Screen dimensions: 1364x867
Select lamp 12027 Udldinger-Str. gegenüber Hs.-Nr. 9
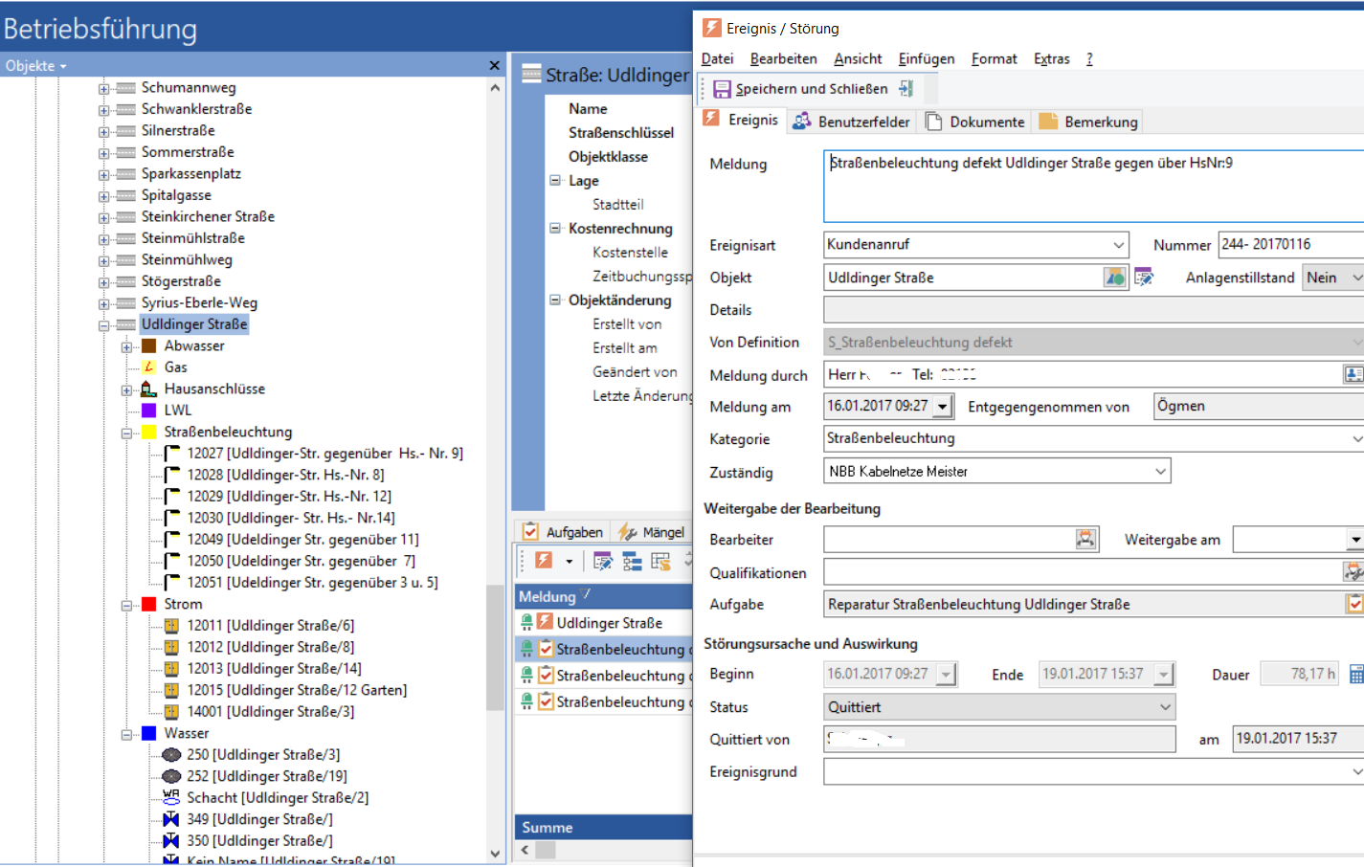(324, 454)
